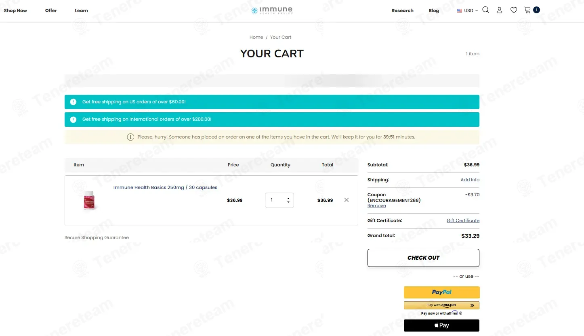Click the info icon beside international shipping notice
Viewport: 584px width, 336px height.
73,120
